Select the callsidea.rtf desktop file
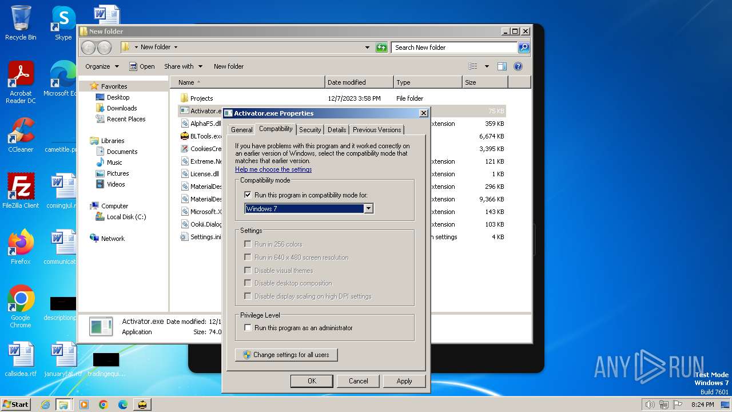Screen dimensions: 732x412 tap(21, 359)
